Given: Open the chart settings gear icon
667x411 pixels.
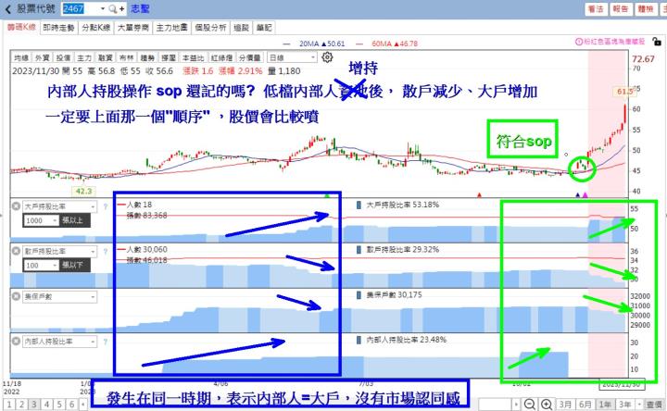Looking at the screenshot, I should coord(327,57).
